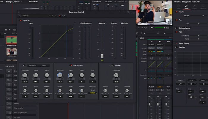Toggle the Dialogue Leveler switch
This screenshot has width=208, height=119.
177,28
